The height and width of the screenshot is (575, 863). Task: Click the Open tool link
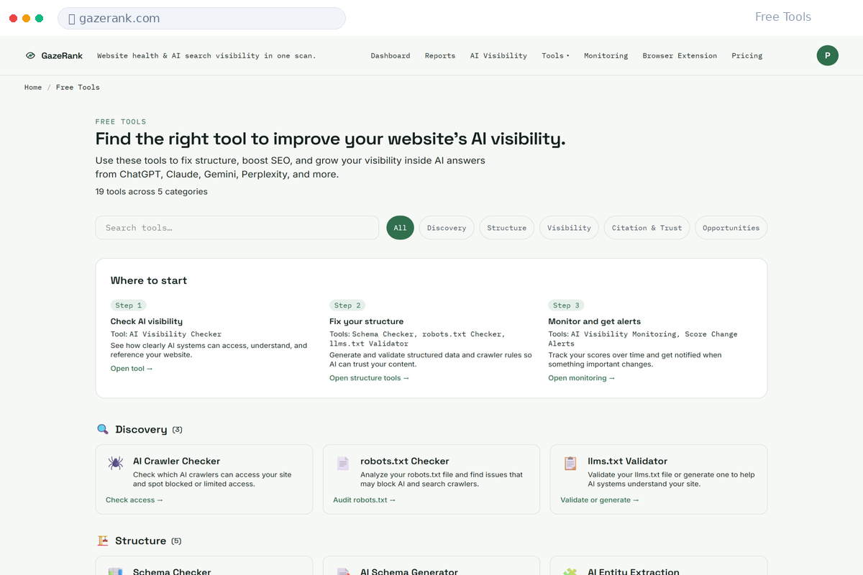pyautogui.click(x=132, y=369)
